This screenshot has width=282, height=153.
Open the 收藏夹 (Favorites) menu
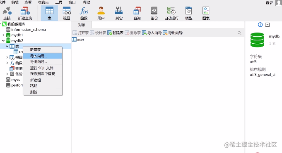click(43, 2)
